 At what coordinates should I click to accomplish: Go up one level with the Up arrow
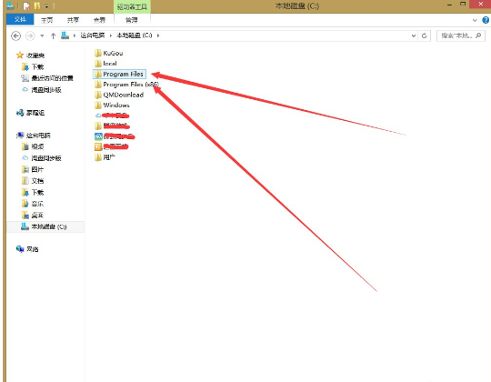pyautogui.click(x=54, y=36)
